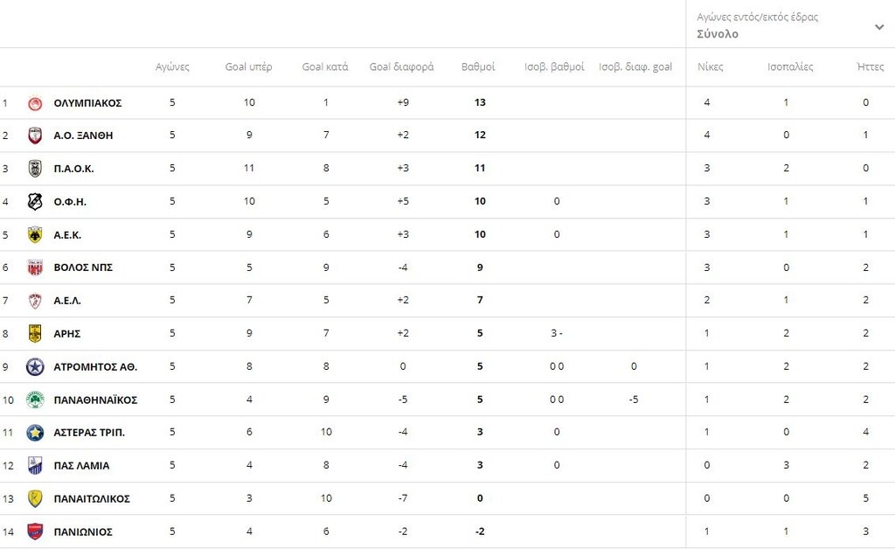Viewport: 895px width, 549px height.
Task: Open the ΒΟΛΟΣ ΝΠΣ team link
Action: [83, 268]
